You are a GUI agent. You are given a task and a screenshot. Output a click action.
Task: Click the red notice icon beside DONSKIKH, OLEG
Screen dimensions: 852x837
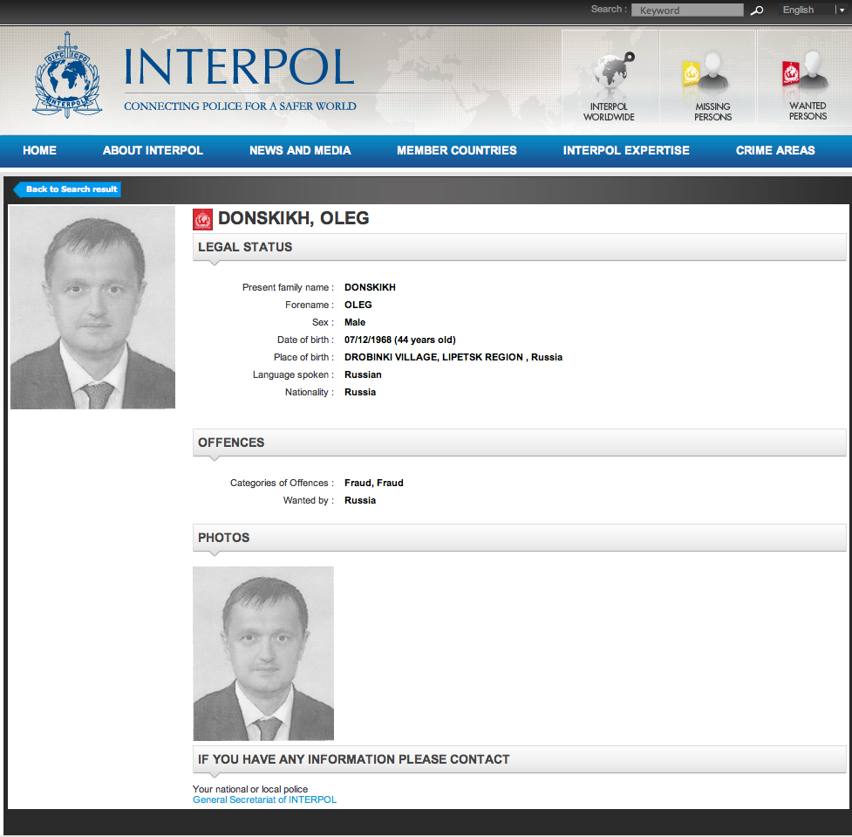click(x=202, y=218)
